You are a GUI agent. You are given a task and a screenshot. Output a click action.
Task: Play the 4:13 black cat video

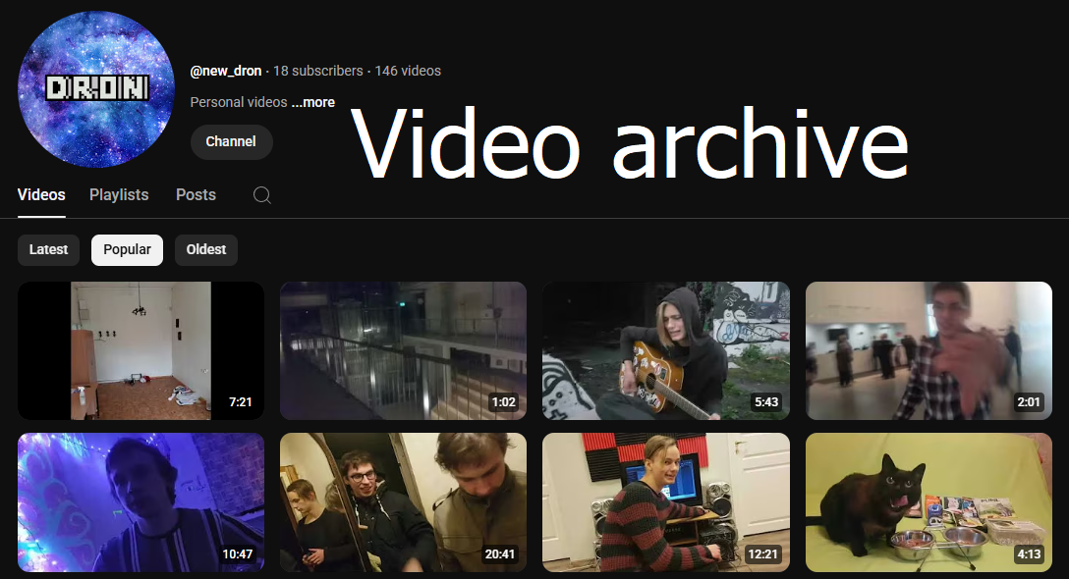point(928,501)
